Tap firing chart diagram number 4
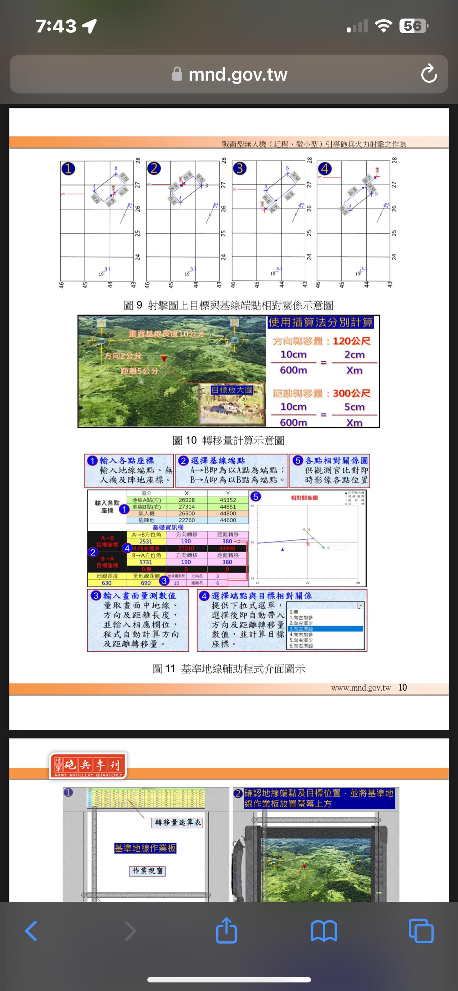Screen dimensions: 458x991 (353, 220)
